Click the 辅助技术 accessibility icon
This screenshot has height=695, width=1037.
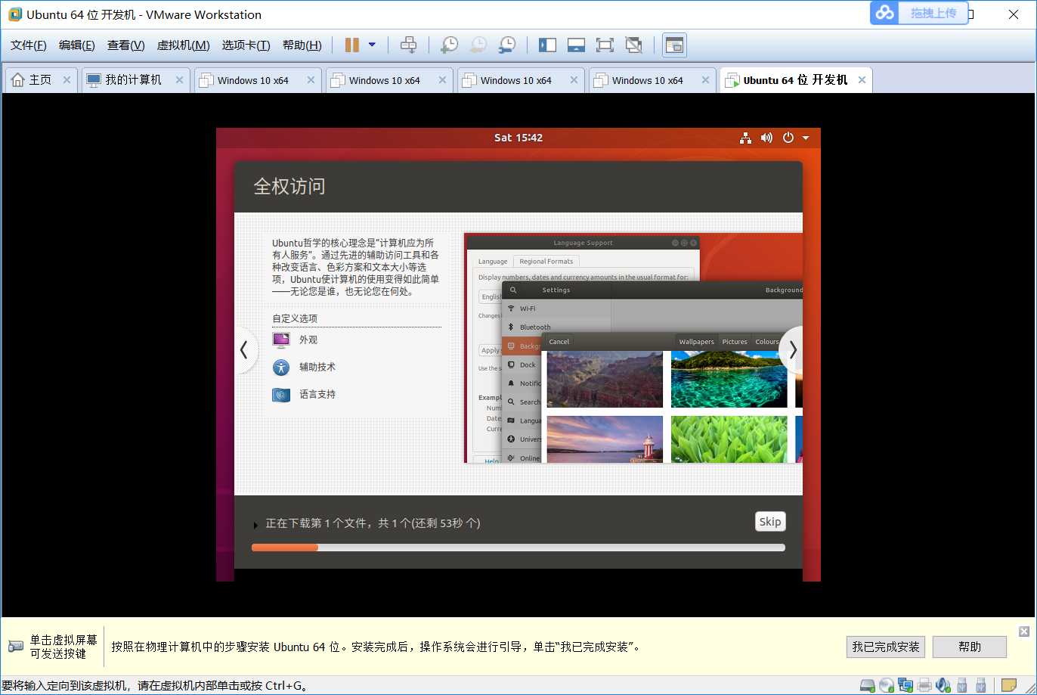point(281,368)
